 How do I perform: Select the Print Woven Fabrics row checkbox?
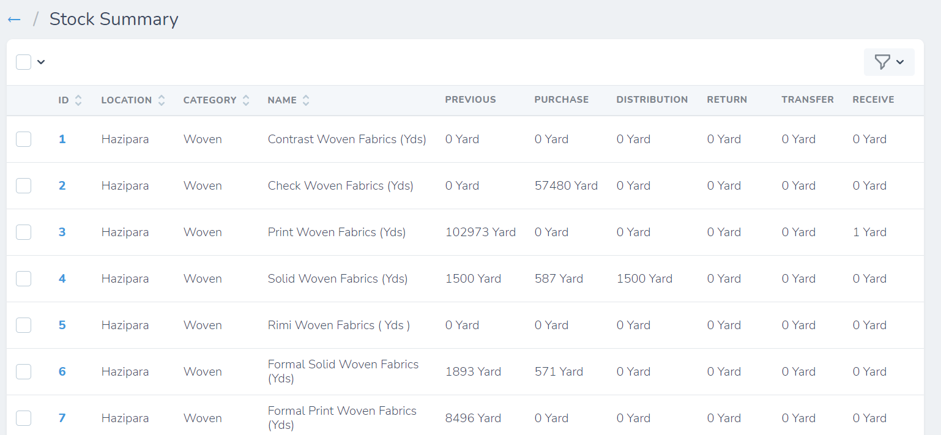(24, 232)
